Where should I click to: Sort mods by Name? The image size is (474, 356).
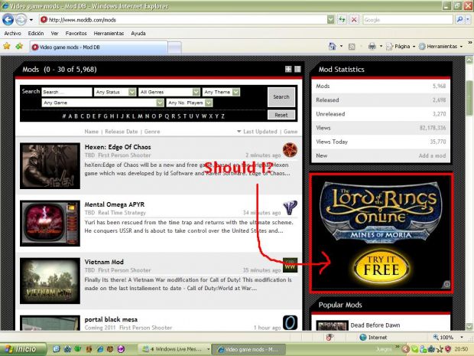pos(91,132)
